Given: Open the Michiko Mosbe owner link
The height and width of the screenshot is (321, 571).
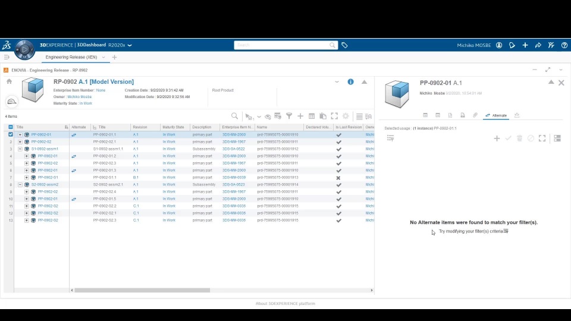Looking at the screenshot, I should coord(79,97).
